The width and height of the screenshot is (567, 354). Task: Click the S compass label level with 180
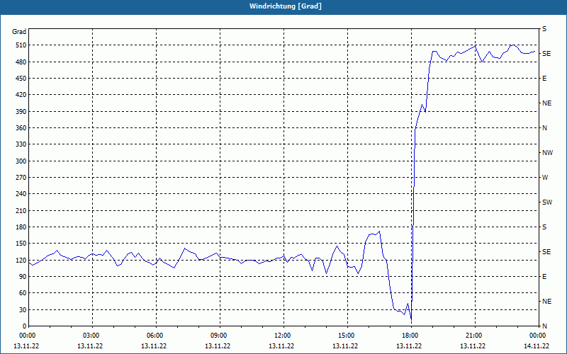tap(544, 227)
